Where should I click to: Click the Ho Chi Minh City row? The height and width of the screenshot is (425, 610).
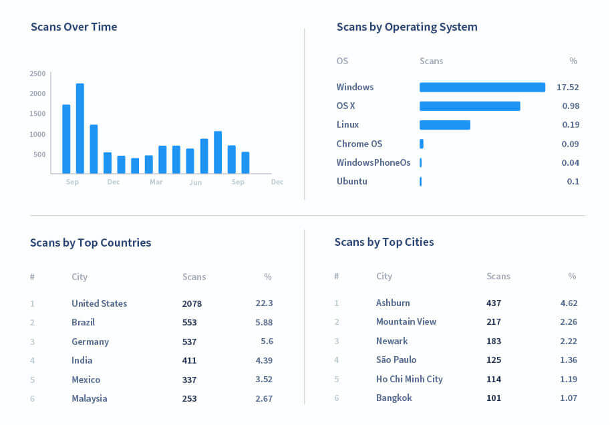[x=409, y=379]
